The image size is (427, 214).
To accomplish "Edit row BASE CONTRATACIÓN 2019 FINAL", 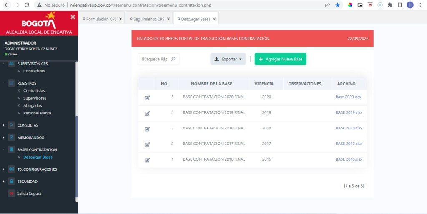I will point(147,113).
